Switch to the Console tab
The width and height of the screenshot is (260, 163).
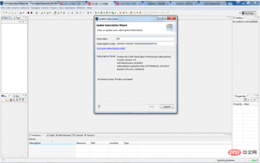[78, 135]
